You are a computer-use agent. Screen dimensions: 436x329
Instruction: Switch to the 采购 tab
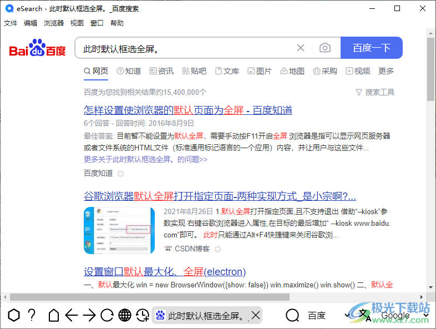(325, 71)
